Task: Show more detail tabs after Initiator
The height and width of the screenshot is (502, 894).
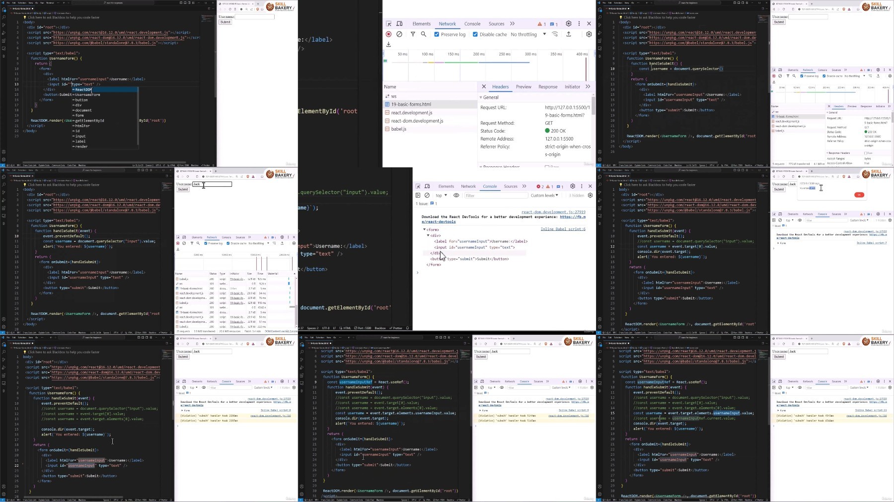Action: [x=588, y=87]
